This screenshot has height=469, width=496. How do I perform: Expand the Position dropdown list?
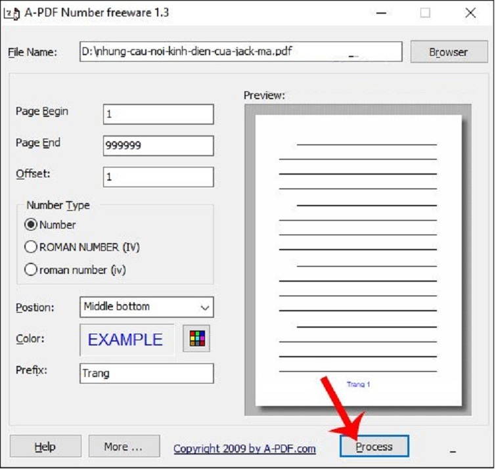tap(205, 307)
